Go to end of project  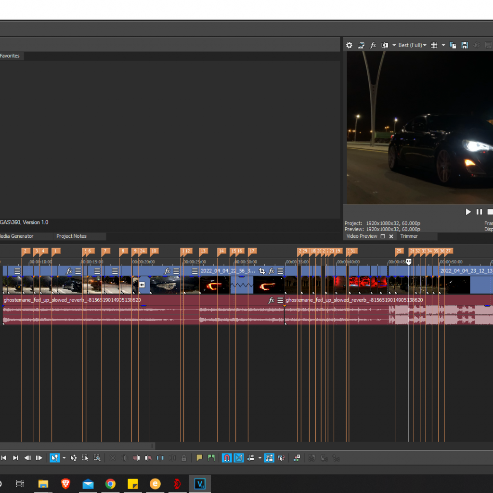click(15, 458)
